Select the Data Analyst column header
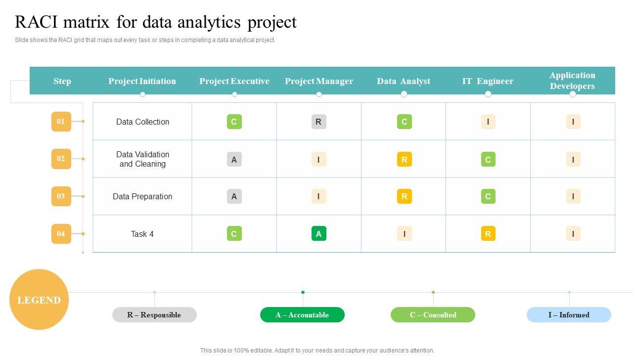 [404, 81]
